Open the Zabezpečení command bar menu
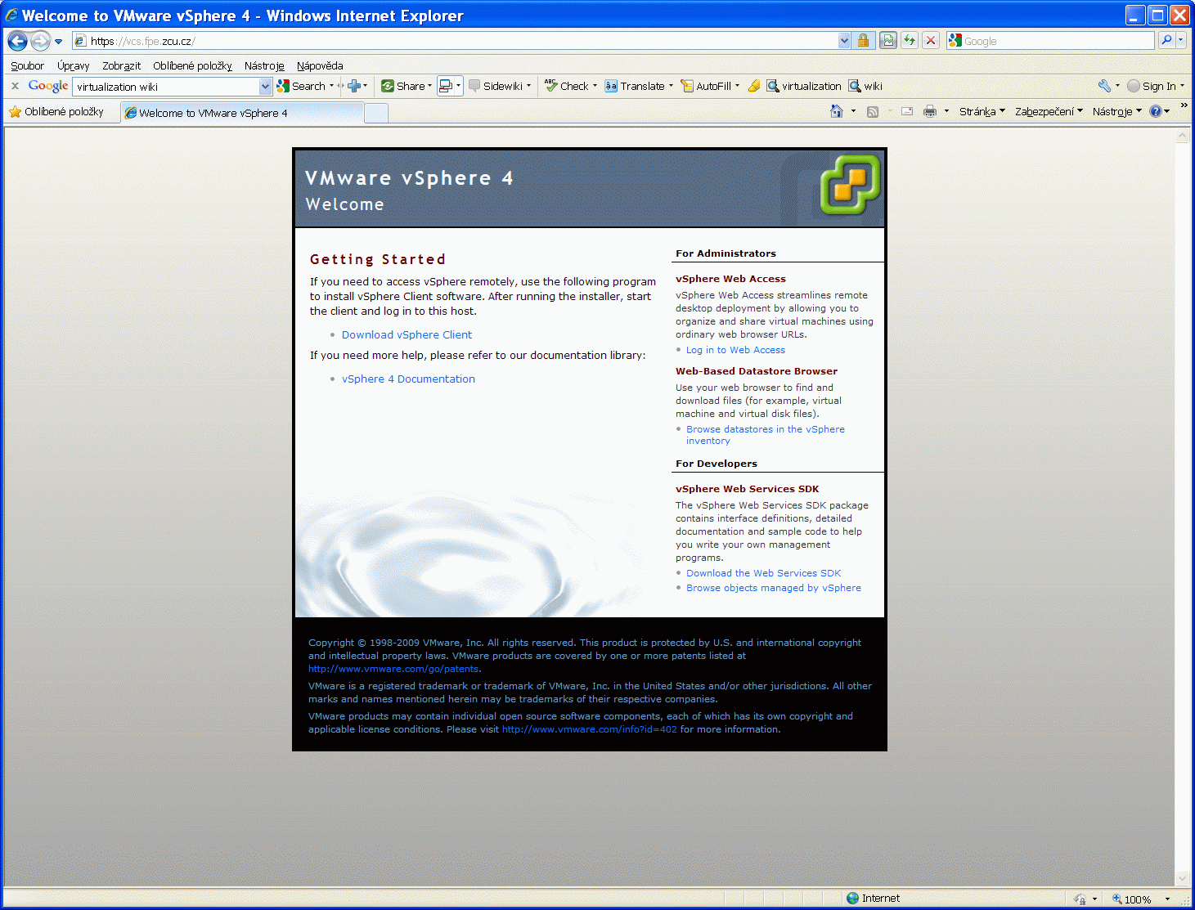The width and height of the screenshot is (1195, 910). pyautogui.click(x=1049, y=112)
